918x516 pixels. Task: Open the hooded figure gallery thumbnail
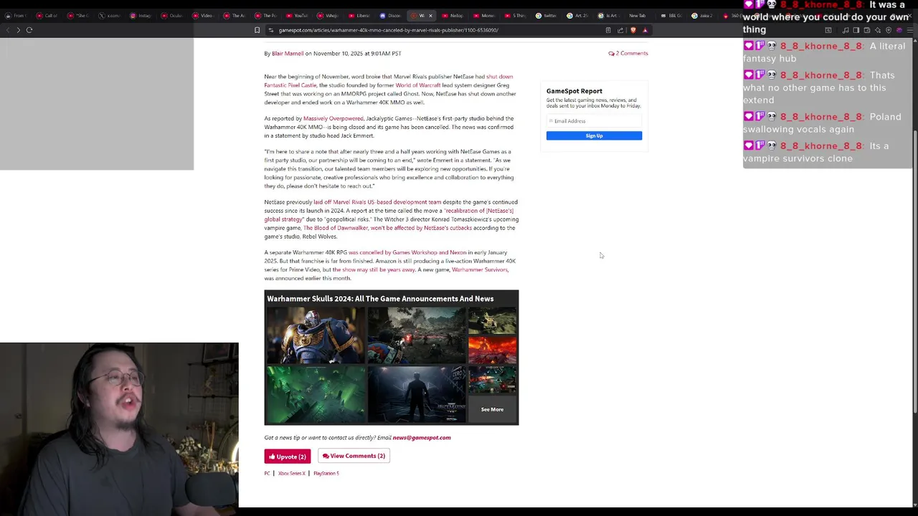417,393
